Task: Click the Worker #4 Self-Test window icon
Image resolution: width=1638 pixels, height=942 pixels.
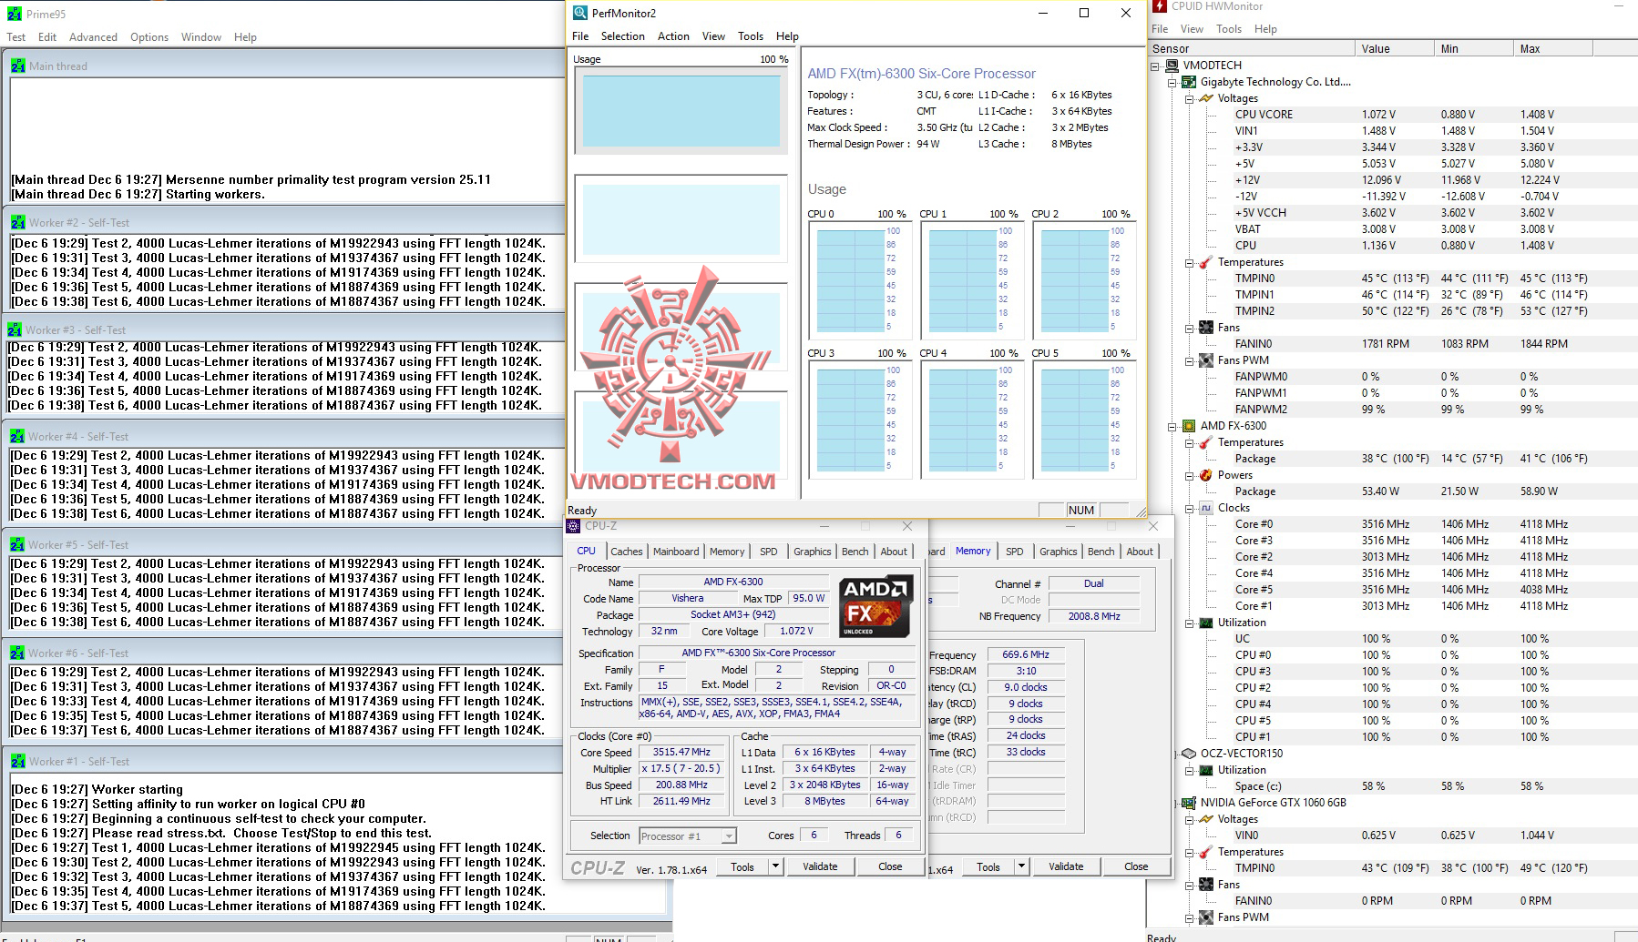Action: click(17, 436)
